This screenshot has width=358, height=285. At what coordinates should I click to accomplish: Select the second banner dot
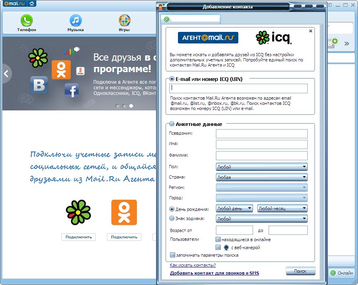coord(124,106)
